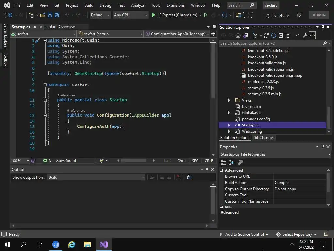Expand the Global.asax node
This screenshot has height=251, width=334.
(229, 113)
